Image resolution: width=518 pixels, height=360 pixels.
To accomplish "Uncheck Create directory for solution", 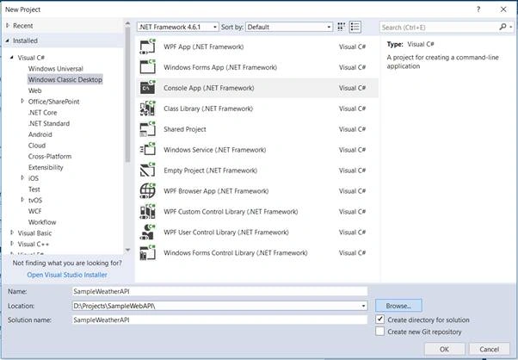I will [380, 320].
